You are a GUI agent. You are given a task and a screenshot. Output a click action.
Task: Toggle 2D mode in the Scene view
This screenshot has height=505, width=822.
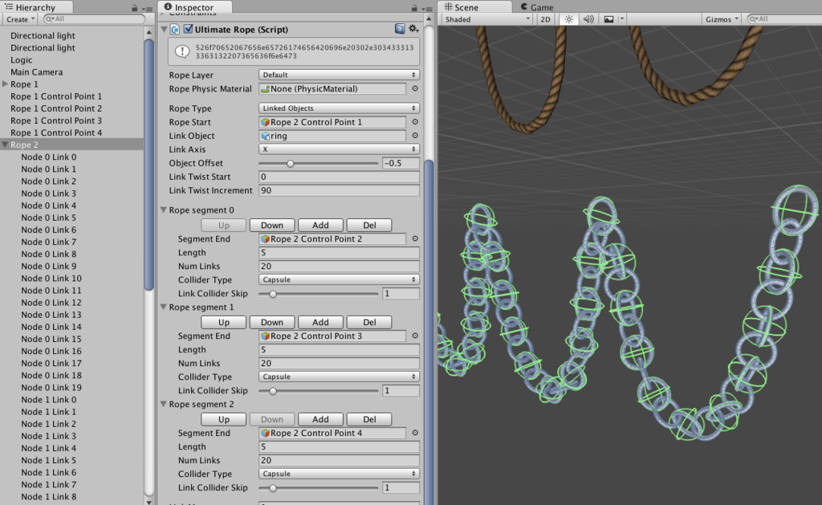click(545, 19)
